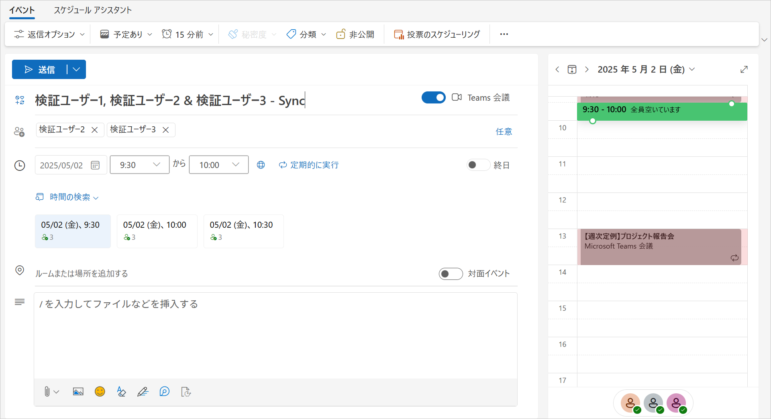Click the bottom resize handle of the 9:30 event
771x419 pixels.
pyautogui.click(x=592, y=121)
